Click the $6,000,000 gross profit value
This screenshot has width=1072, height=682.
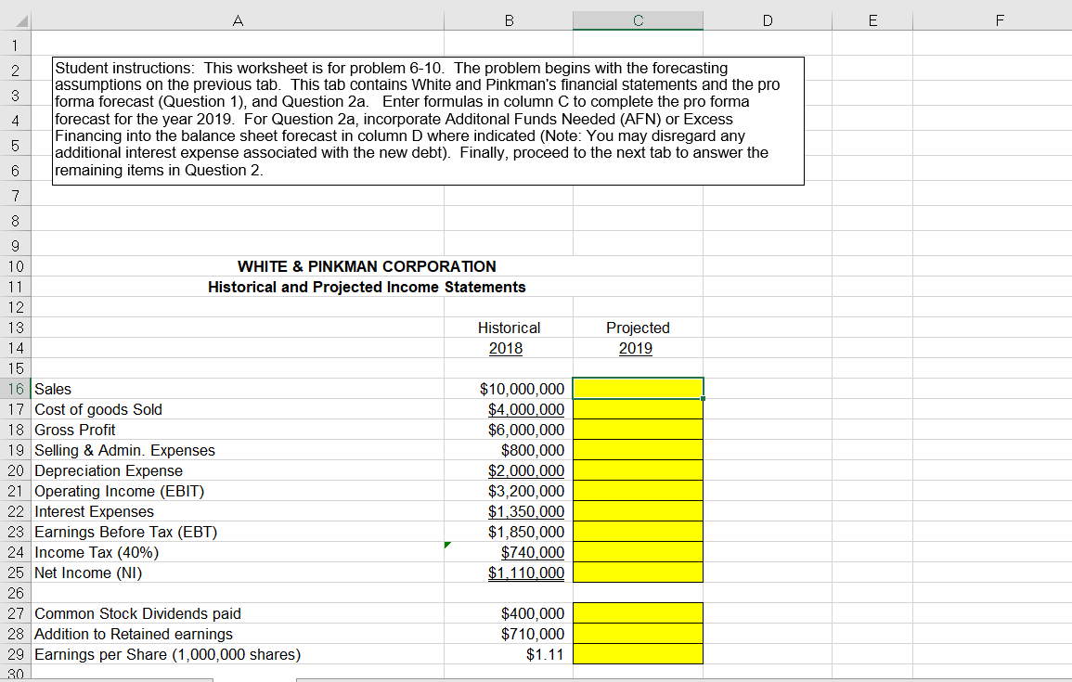pos(526,430)
